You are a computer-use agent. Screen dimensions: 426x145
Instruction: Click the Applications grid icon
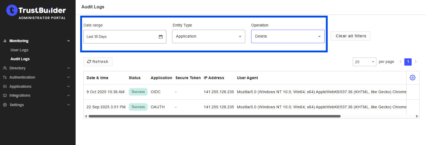pos(5,86)
